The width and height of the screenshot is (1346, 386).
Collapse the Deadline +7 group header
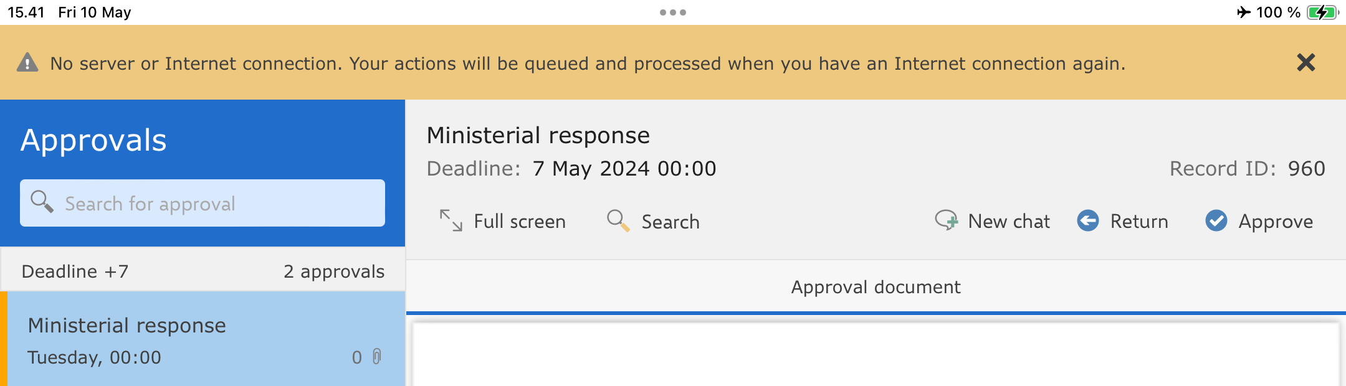[75, 271]
